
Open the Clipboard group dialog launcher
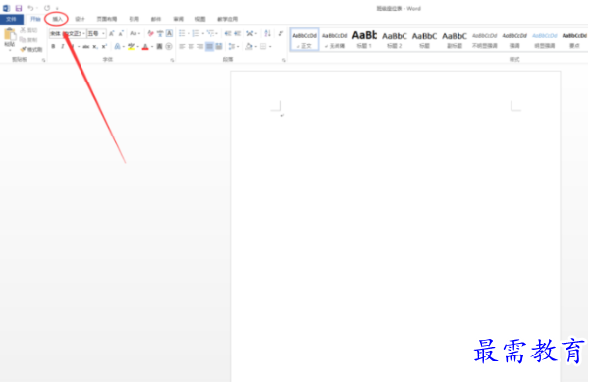(x=43, y=60)
